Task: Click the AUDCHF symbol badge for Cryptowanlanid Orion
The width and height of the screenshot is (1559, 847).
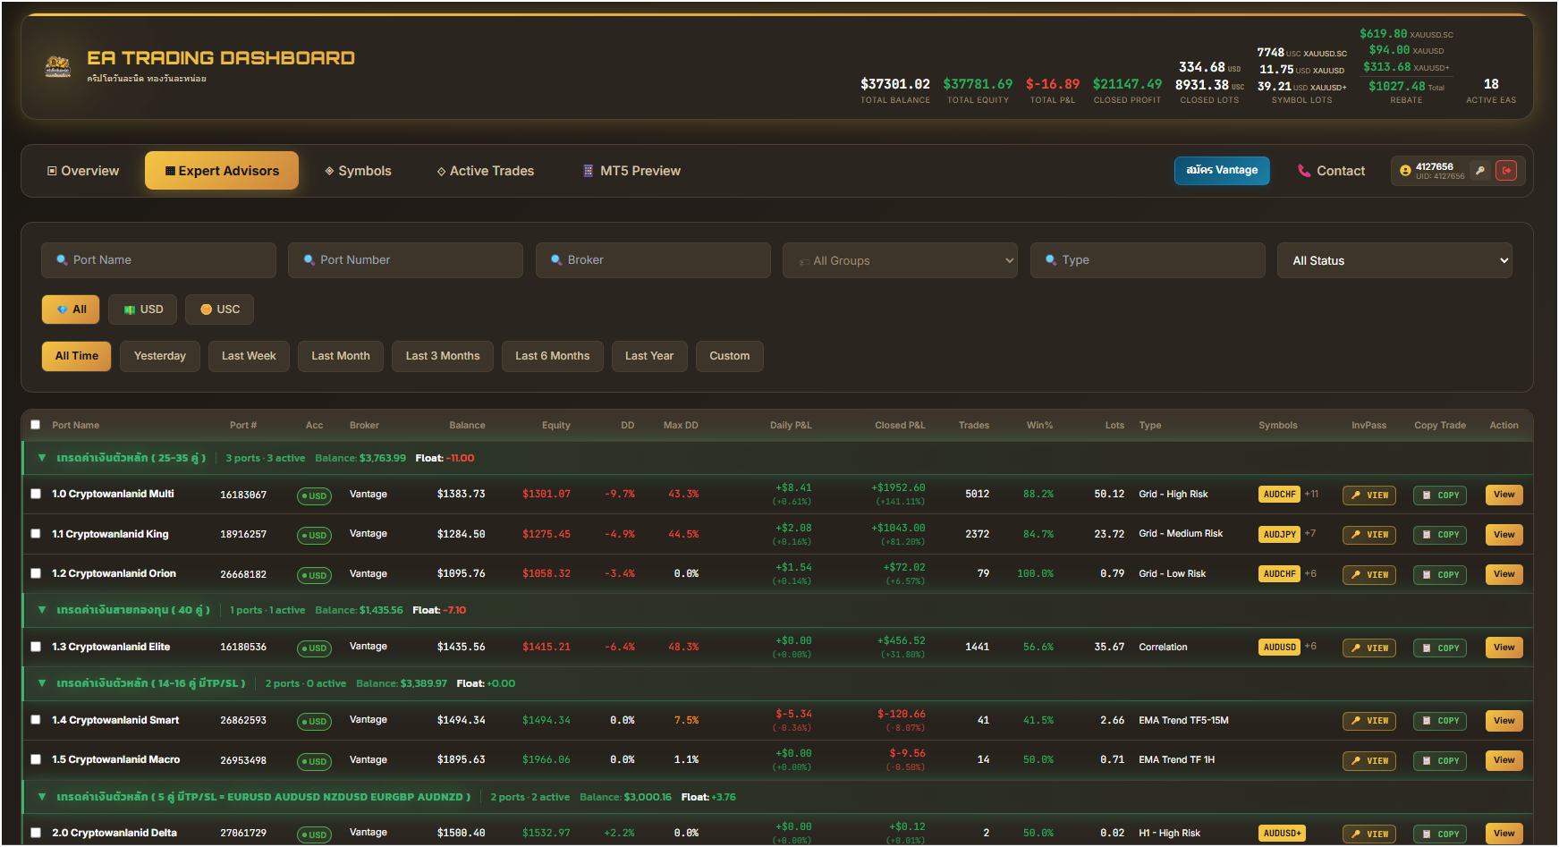Action: [x=1279, y=574]
